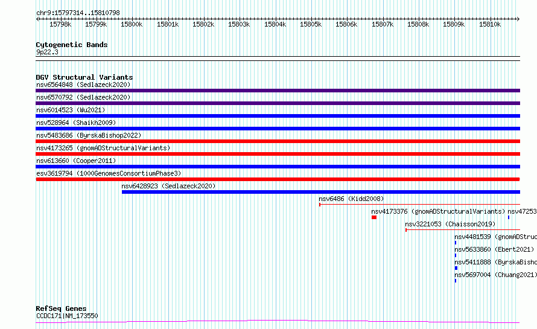Select the nsv6428923 blue variant bar

(321, 192)
